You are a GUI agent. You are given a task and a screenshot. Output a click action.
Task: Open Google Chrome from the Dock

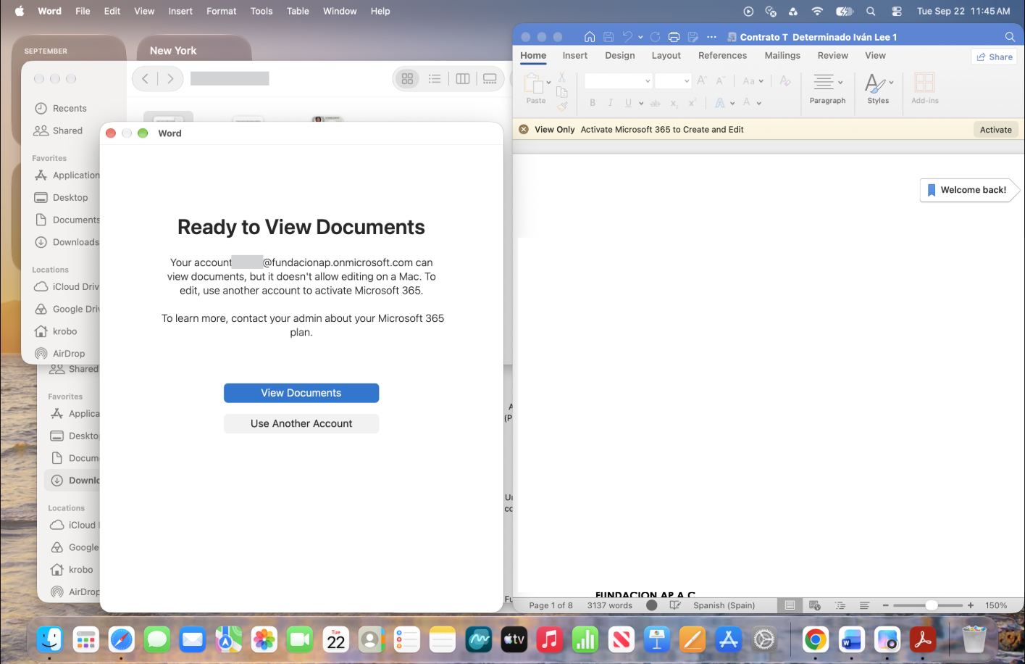tap(816, 639)
